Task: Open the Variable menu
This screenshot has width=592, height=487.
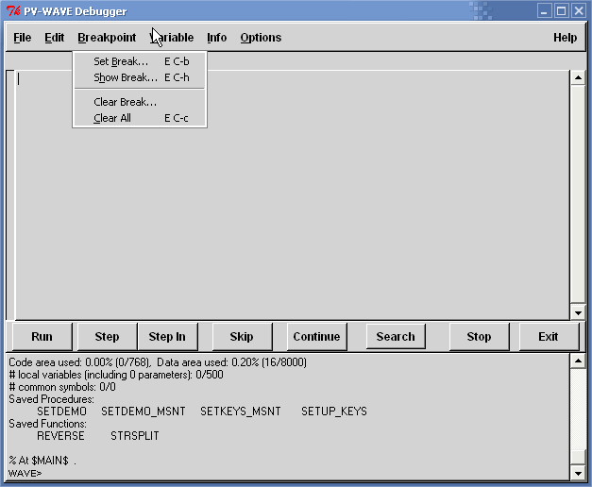Action: pyautogui.click(x=172, y=38)
